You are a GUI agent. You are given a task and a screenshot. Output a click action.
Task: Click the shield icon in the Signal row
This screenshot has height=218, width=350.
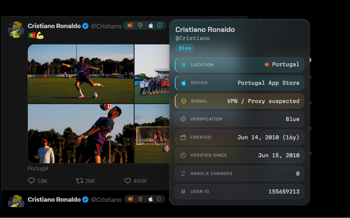[184, 101]
